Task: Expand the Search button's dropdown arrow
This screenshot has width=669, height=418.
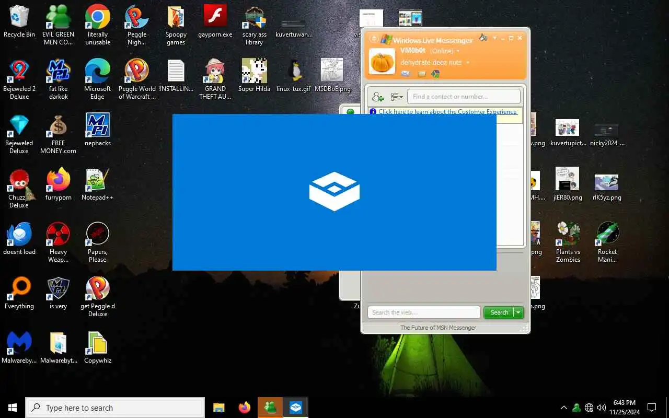Action: [x=518, y=312]
